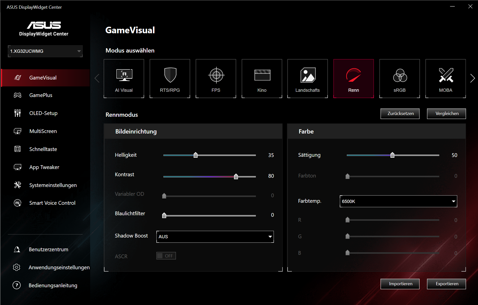Click the Benutzerzentrum user icon

[17, 249]
